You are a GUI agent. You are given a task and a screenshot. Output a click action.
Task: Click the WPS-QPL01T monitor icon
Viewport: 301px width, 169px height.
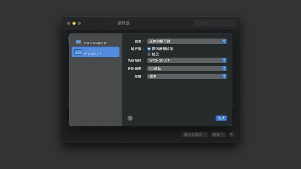click(x=78, y=52)
